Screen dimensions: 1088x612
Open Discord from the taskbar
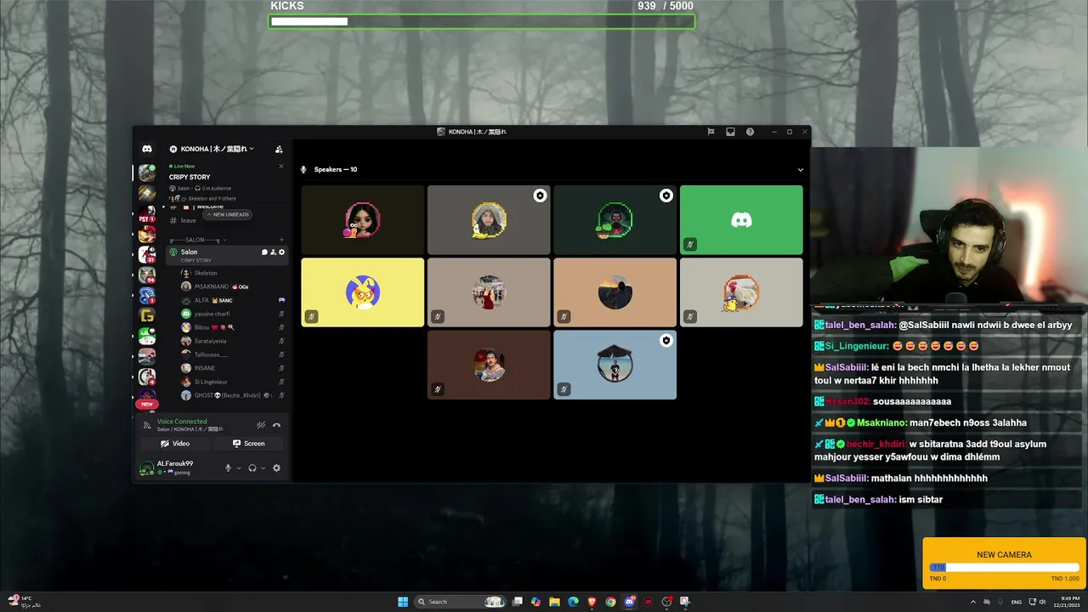(x=629, y=602)
